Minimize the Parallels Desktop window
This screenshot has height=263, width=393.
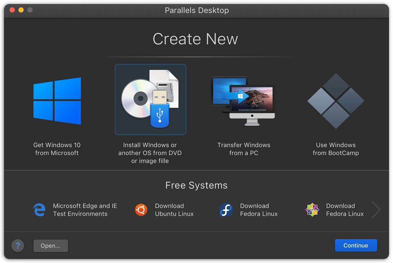(x=21, y=10)
